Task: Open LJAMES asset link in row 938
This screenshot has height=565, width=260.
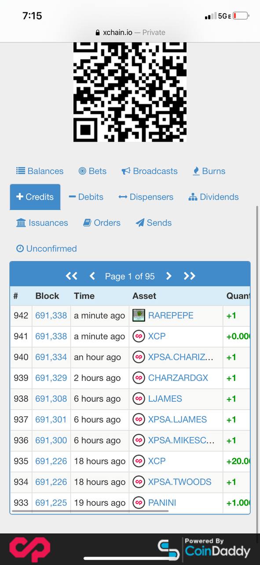Action: click(x=165, y=399)
